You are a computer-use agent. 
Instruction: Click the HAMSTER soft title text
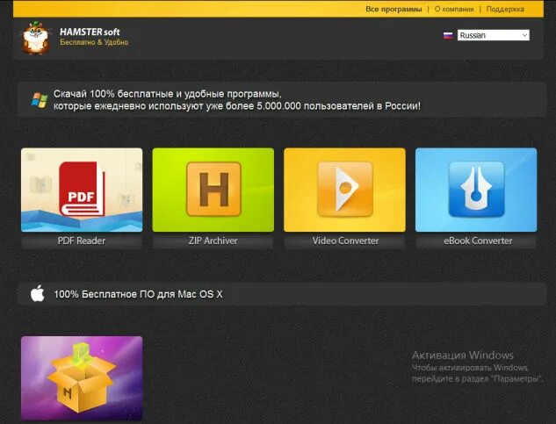coord(90,32)
